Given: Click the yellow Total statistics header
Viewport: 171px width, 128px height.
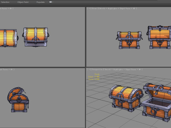Looking at the screenshot, I should 97,74.
